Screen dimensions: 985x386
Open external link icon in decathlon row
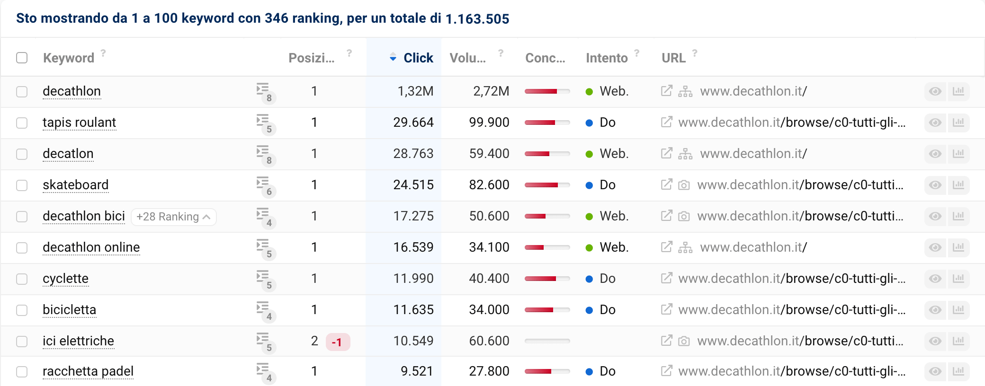[666, 90]
